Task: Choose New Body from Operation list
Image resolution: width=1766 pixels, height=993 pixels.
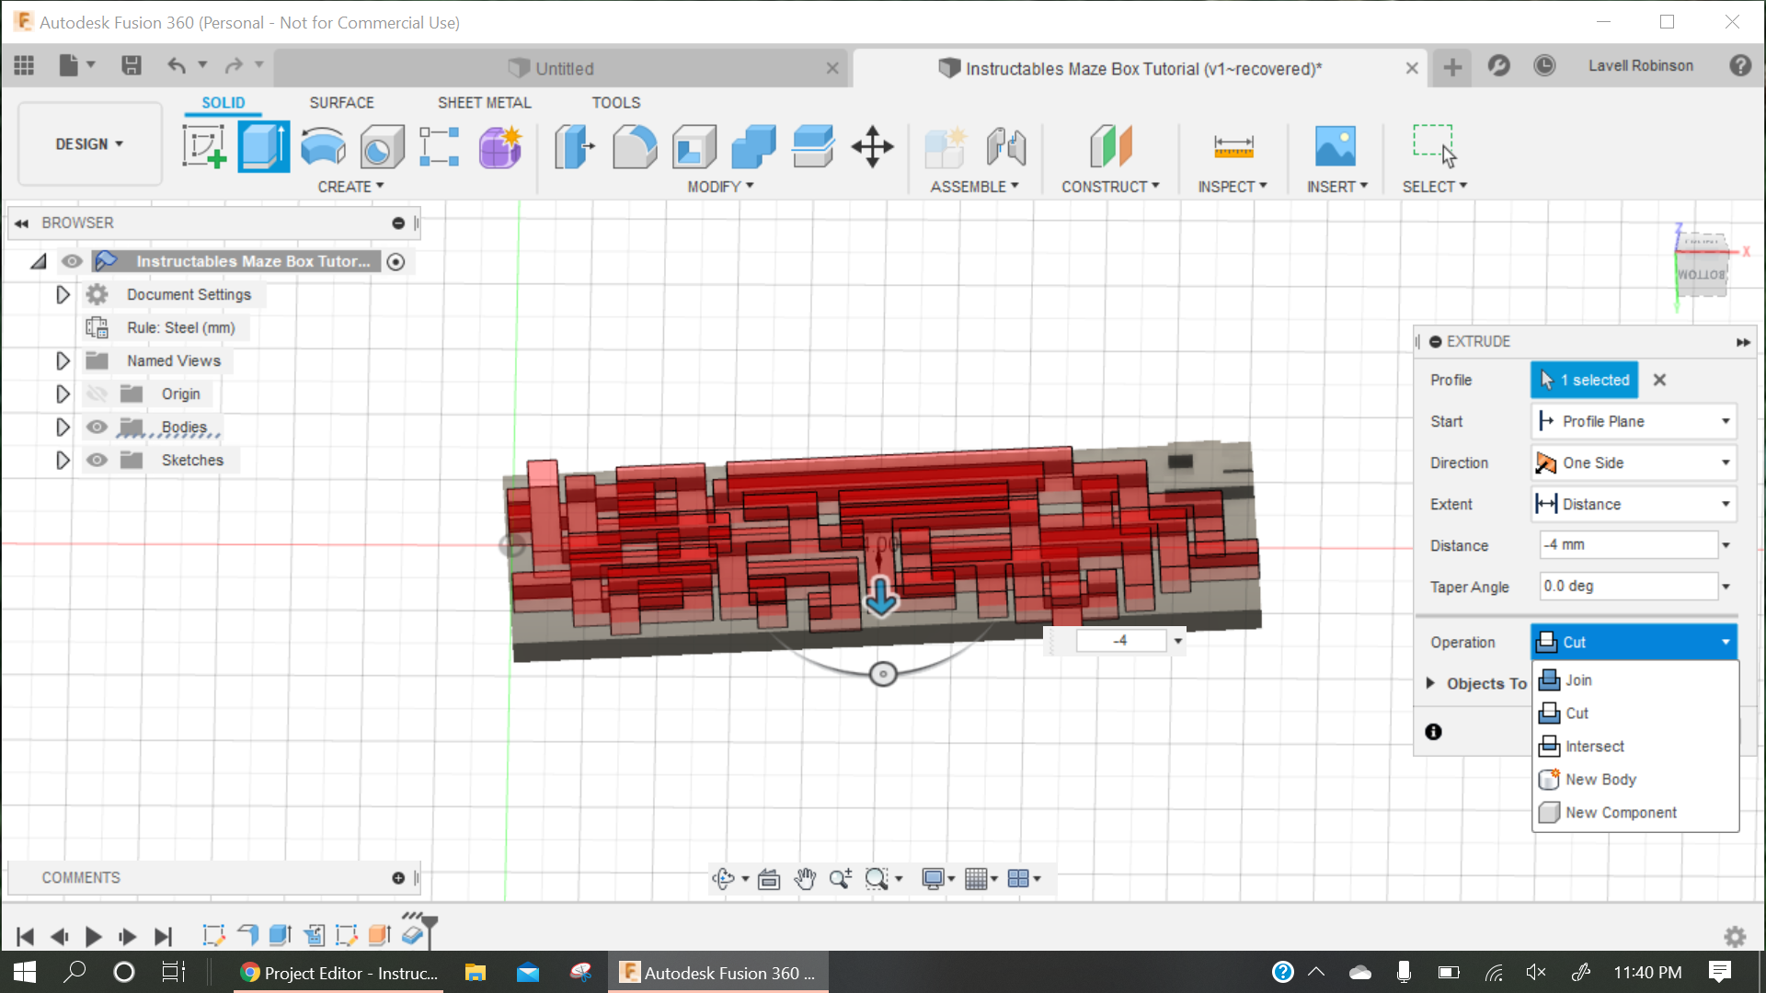Action: pos(1635,780)
